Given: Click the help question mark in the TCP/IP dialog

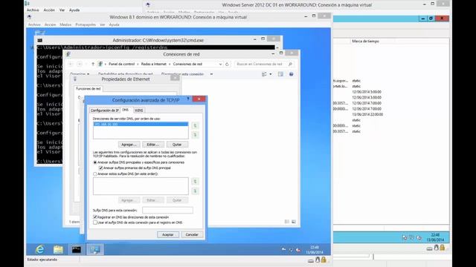Looking at the screenshot, I should tap(188, 99).
